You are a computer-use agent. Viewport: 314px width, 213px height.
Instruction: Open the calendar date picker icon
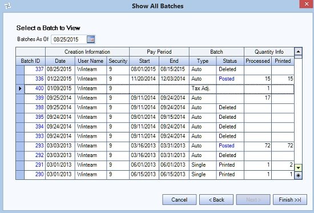point(91,39)
